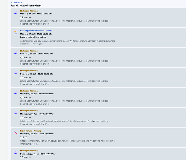
Task: Click the 'Was du jetzt wissen solltest' heading
Action: (26, 6)
